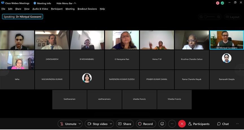Open the Participant menu
This screenshot has width=244, height=130.
pos(57,9)
